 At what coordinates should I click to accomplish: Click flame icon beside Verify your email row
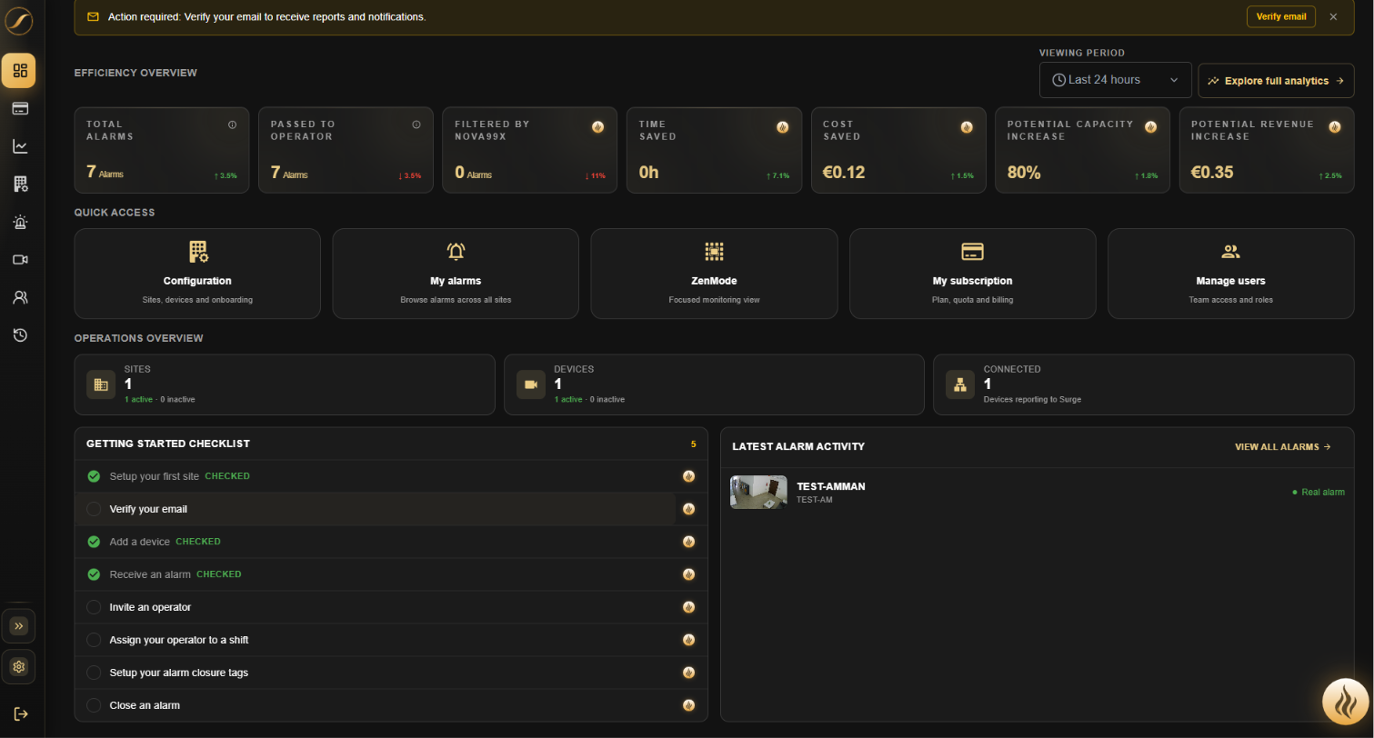(x=688, y=509)
